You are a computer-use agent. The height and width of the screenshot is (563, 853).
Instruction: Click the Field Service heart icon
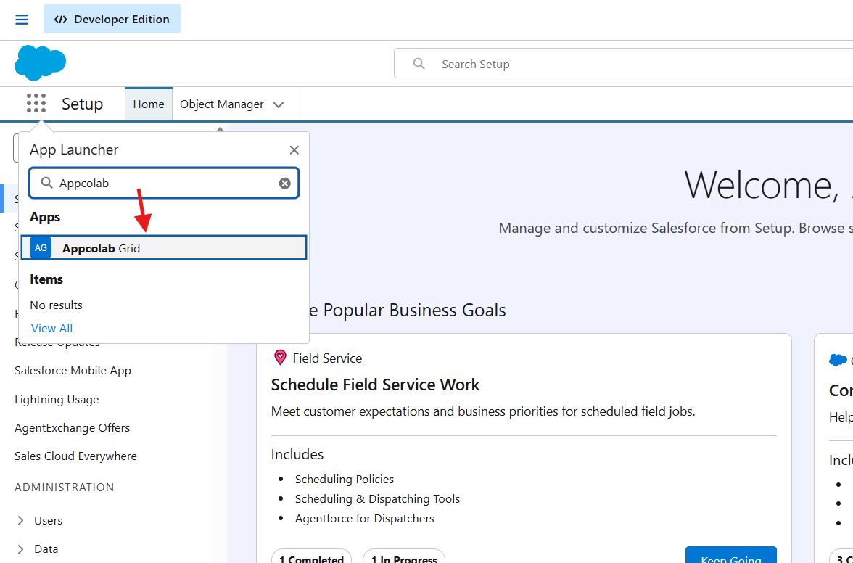pos(280,358)
